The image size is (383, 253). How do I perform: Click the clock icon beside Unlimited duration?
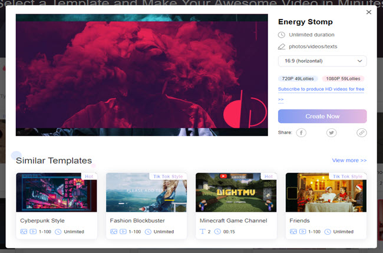(x=282, y=35)
